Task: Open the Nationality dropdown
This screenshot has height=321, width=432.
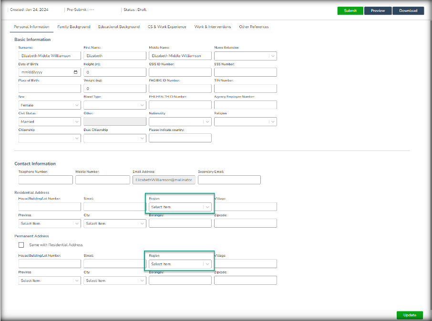Action: (180, 122)
